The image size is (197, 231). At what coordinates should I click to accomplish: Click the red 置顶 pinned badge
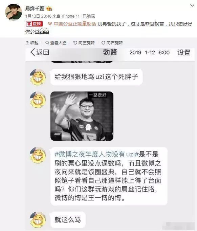[x=34, y=24]
